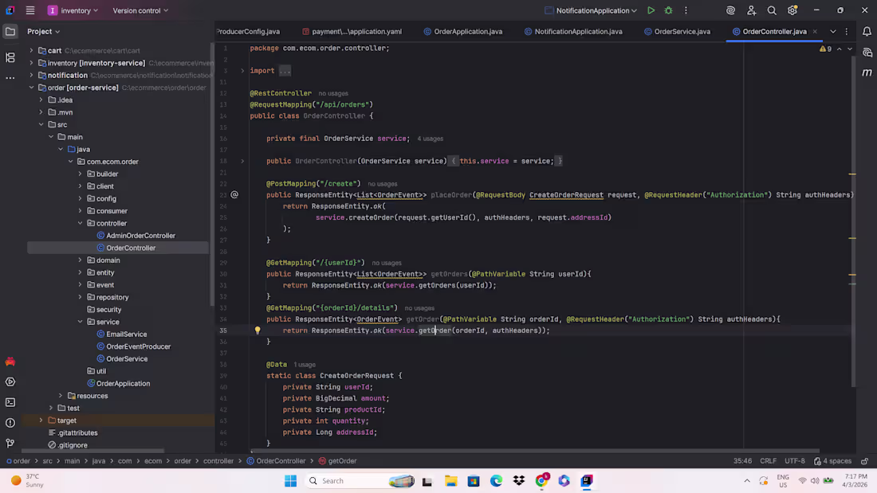Image resolution: width=877 pixels, height=493 pixels.
Task: Open Search Everywhere with the magnifier icon
Action: coord(772,10)
